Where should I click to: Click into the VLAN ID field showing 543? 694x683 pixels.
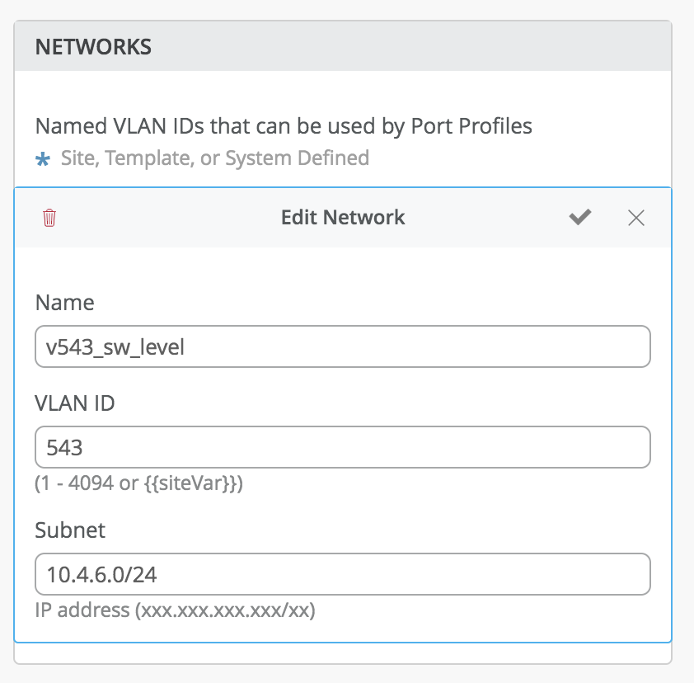tap(343, 447)
